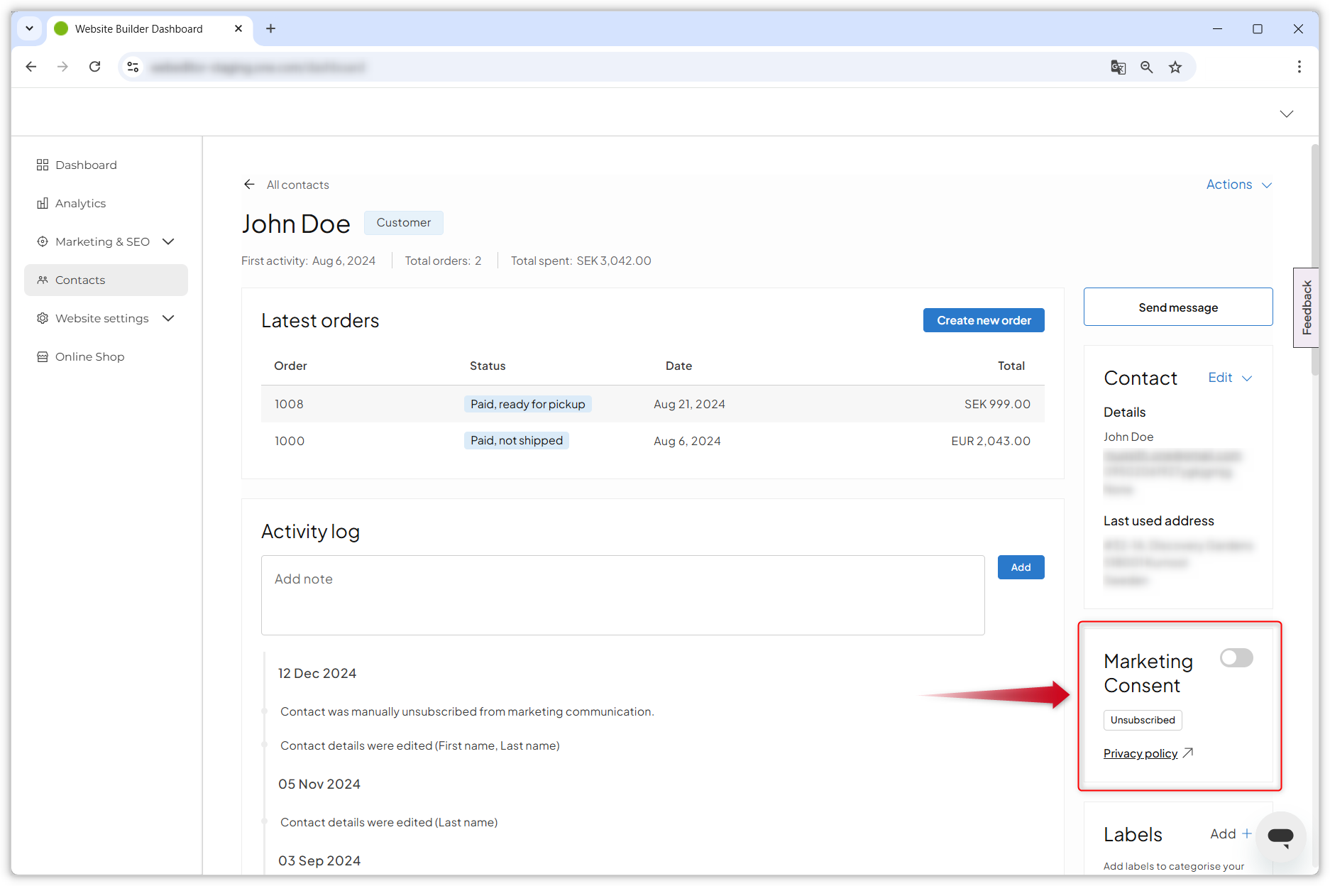Go to Online Shop in the sidebar
This screenshot has width=1330, height=886.
(89, 357)
